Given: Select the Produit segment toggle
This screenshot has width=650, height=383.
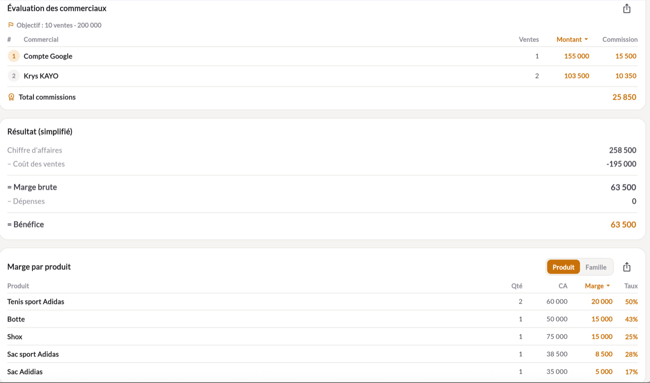Looking at the screenshot, I should coord(563,267).
